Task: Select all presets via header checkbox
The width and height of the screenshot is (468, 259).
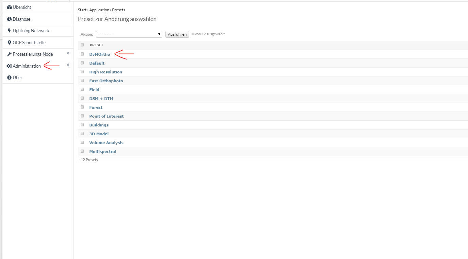Action: pyautogui.click(x=82, y=45)
